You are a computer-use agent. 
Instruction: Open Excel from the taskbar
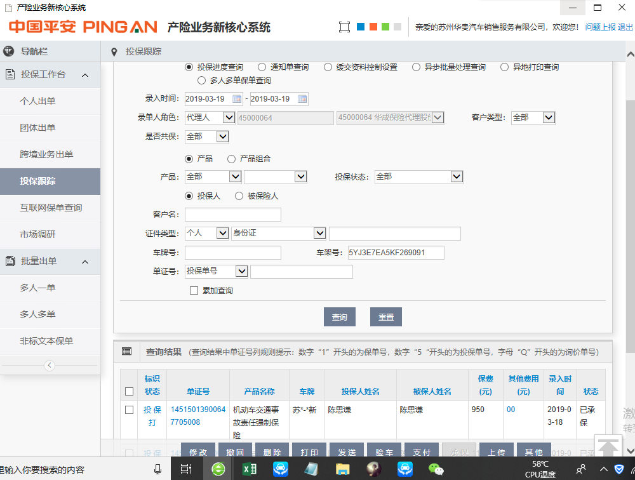tap(249, 469)
